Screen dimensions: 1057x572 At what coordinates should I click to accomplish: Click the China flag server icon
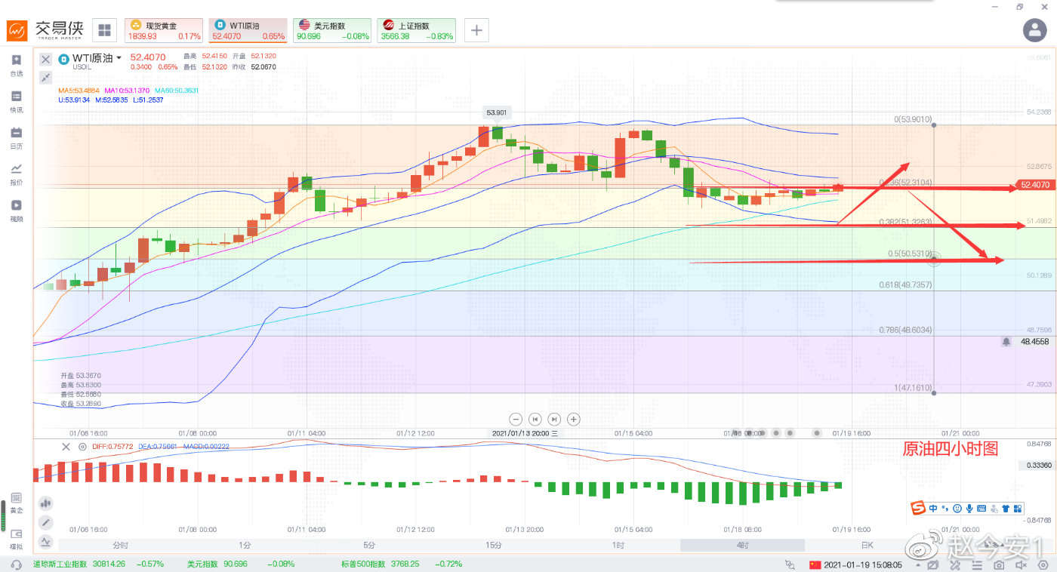(815, 564)
